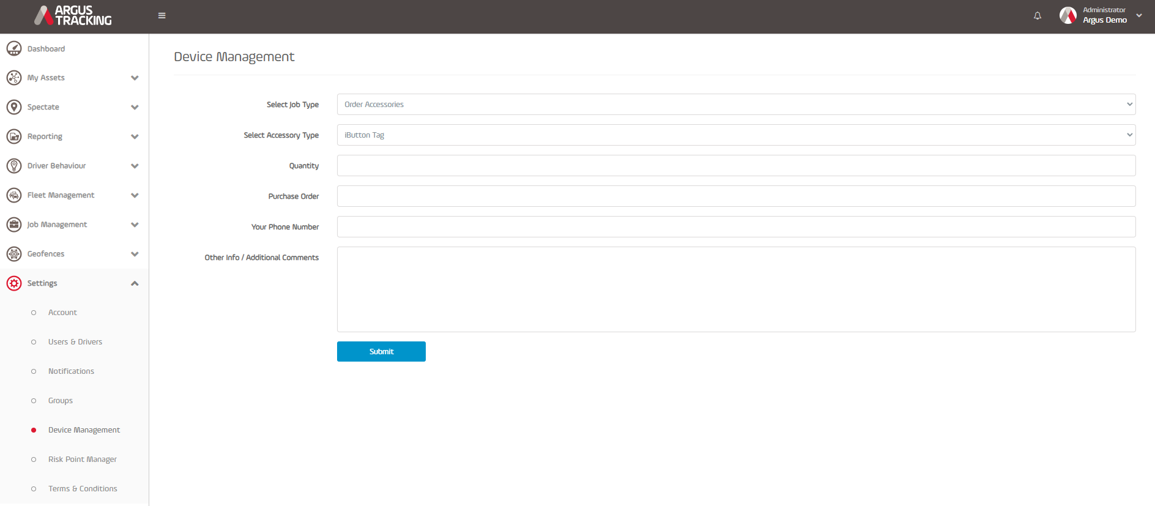Click the Fleet Management label
Screen dimensions: 1155x506
61,195
